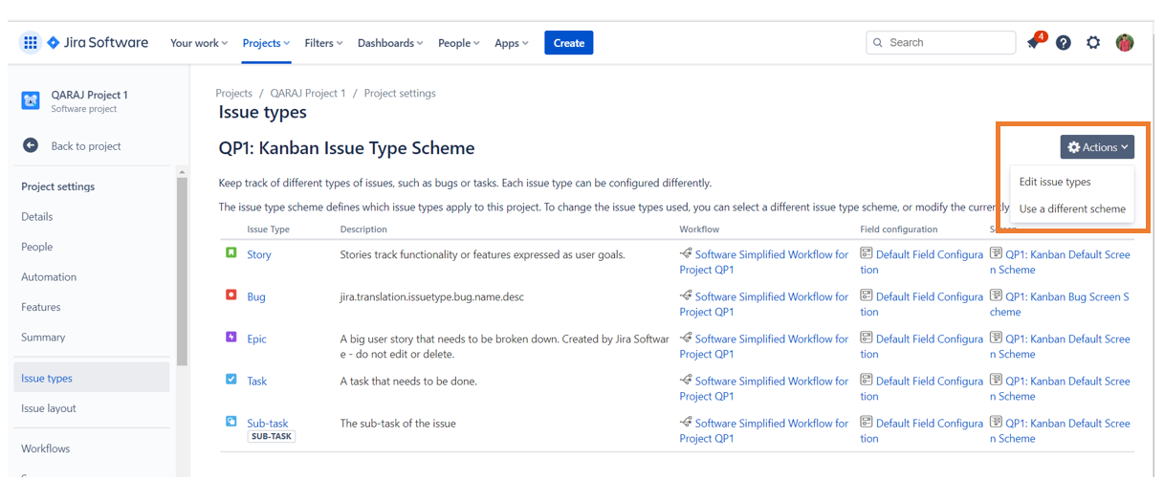Open the app switcher grid icon

(31, 43)
